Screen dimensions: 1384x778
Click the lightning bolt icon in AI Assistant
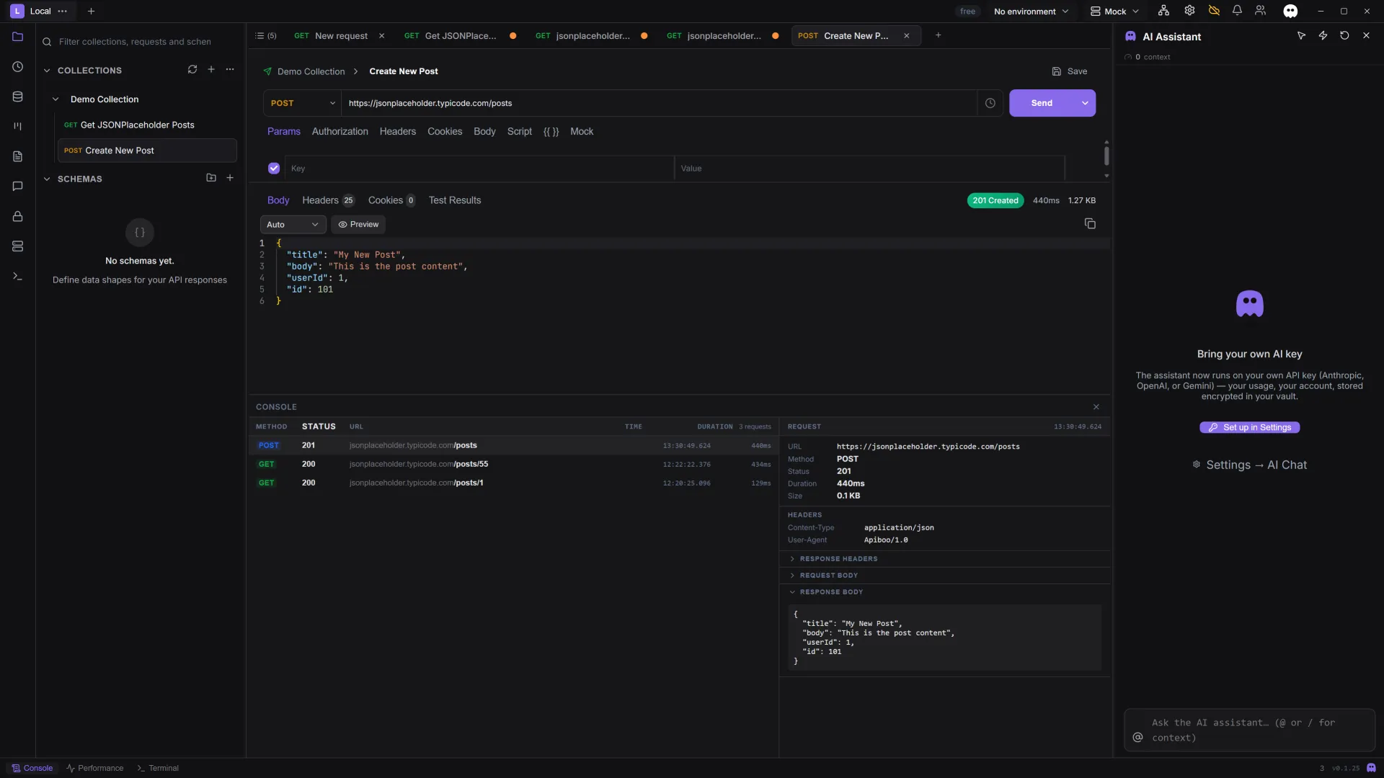click(1323, 35)
